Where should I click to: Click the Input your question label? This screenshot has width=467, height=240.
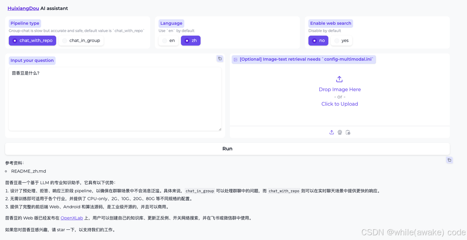(32, 61)
